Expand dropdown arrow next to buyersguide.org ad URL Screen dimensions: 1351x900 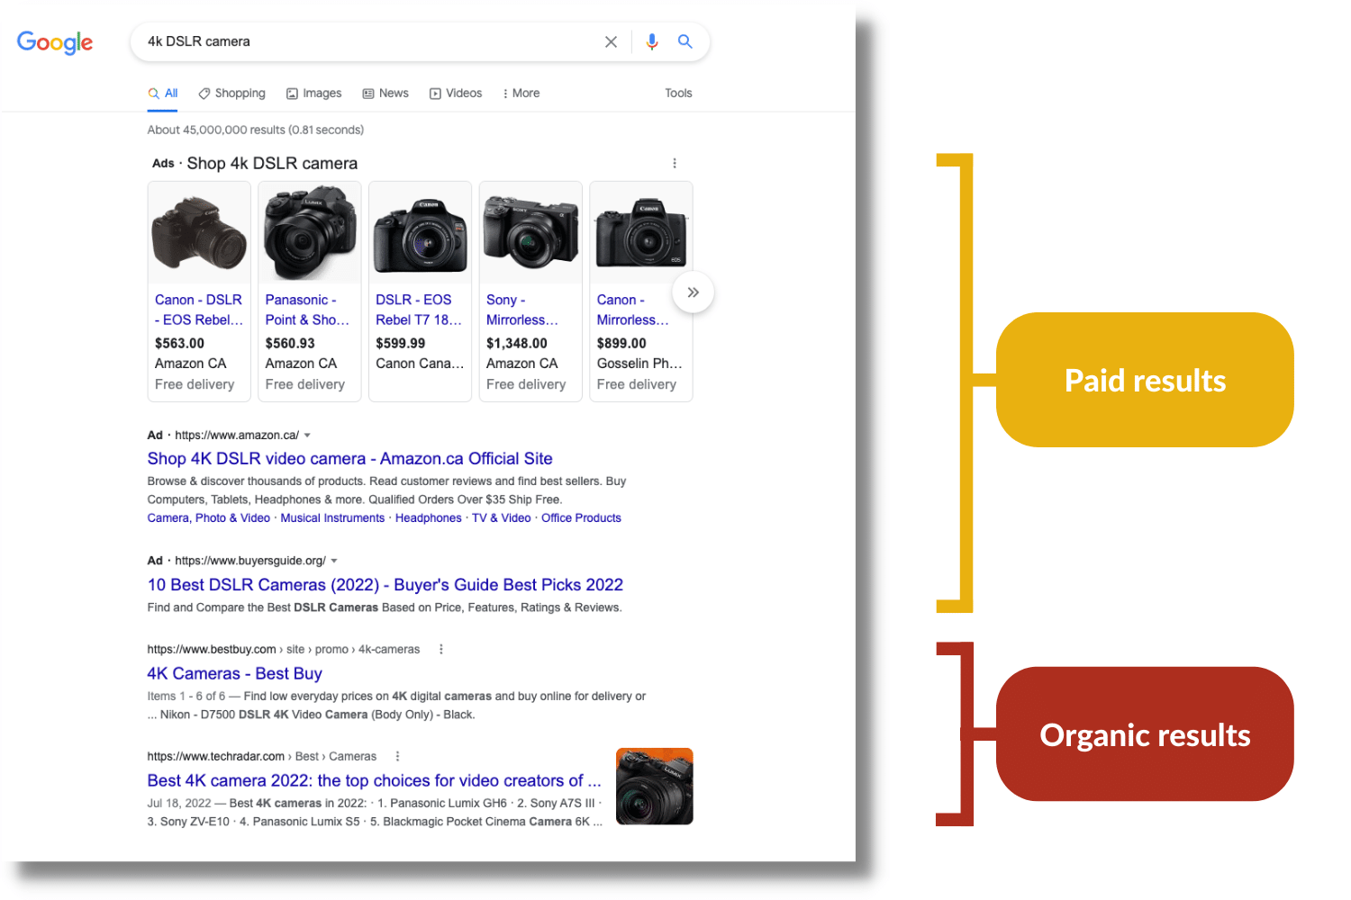[x=334, y=561]
